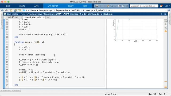The width and height of the screenshot is (171, 96).
Task: Expand the Current Folder side panel
Action: 2,21
